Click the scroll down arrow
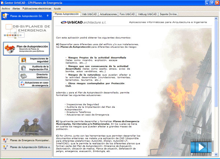The height and width of the screenshot is (159, 220). point(216,154)
